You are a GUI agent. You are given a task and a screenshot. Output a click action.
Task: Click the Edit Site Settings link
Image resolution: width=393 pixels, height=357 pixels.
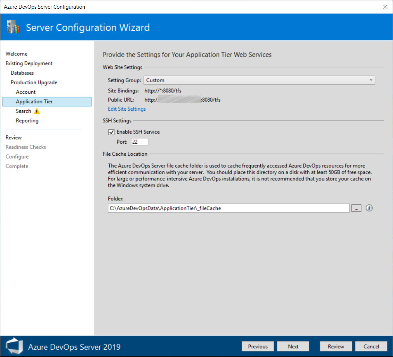(x=127, y=109)
